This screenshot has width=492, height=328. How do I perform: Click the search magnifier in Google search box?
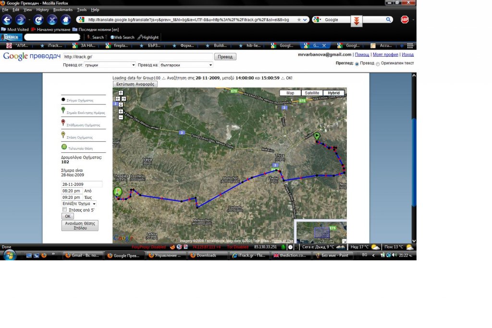pyautogui.click(x=388, y=19)
